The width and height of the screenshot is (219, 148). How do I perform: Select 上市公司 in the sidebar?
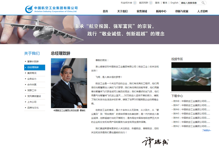[x=35, y=102]
